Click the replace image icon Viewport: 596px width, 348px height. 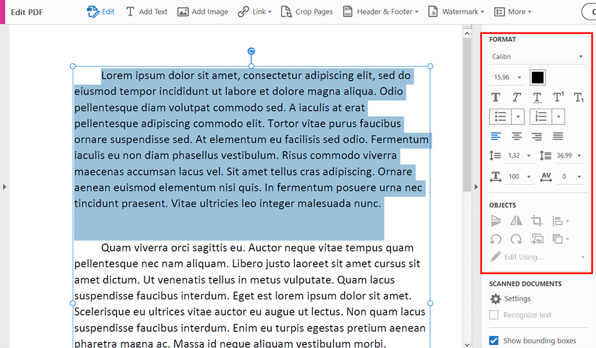pyautogui.click(x=537, y=239)
